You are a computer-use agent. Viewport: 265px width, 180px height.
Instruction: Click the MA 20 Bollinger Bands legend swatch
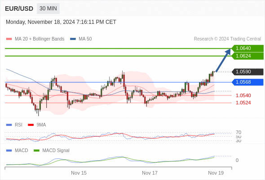(9, 39)
